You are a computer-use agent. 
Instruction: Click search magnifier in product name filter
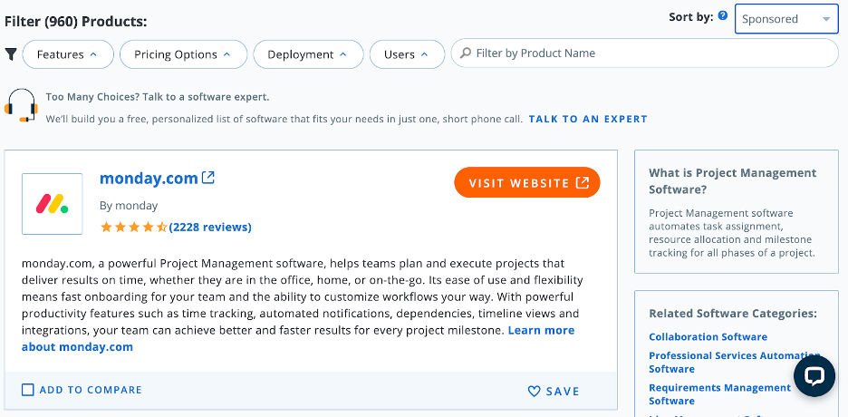pos(465,53)
